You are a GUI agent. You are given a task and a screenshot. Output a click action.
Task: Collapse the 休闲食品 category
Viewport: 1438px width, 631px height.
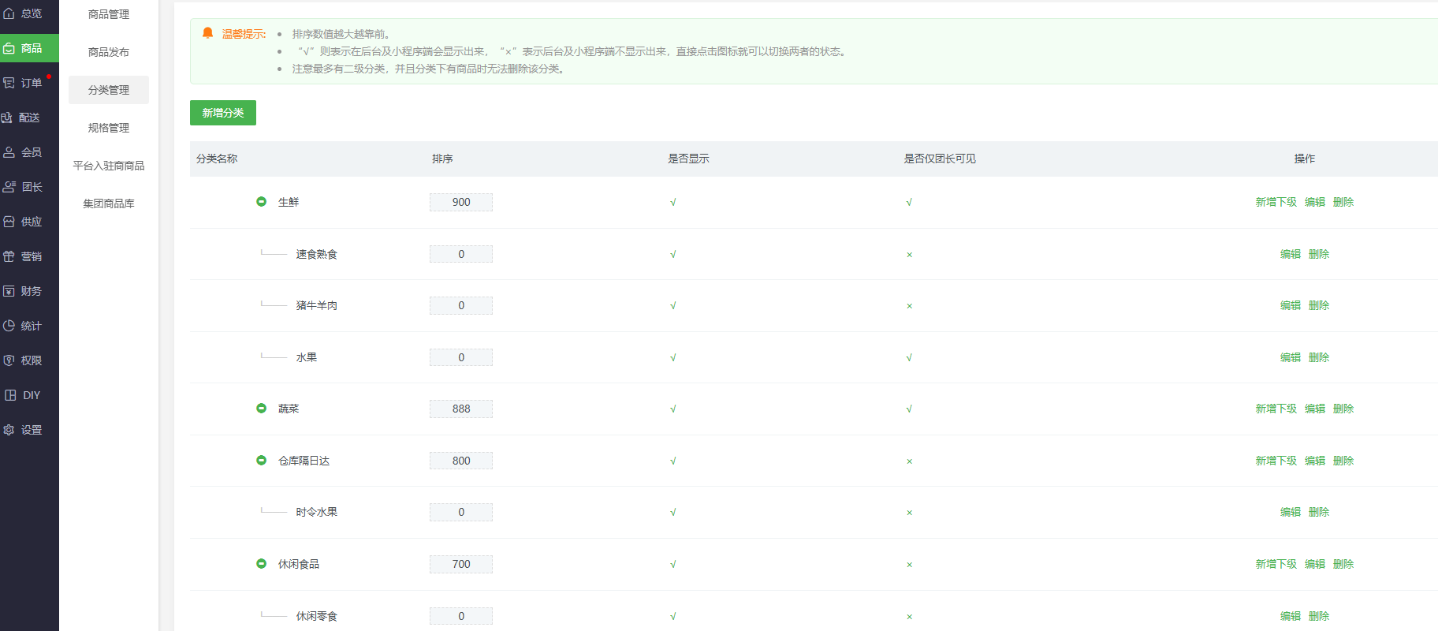[261, 564]
